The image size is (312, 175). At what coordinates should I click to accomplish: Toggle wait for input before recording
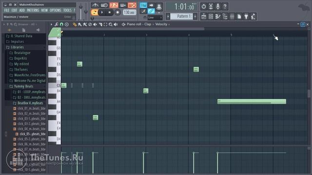[104, 5]
